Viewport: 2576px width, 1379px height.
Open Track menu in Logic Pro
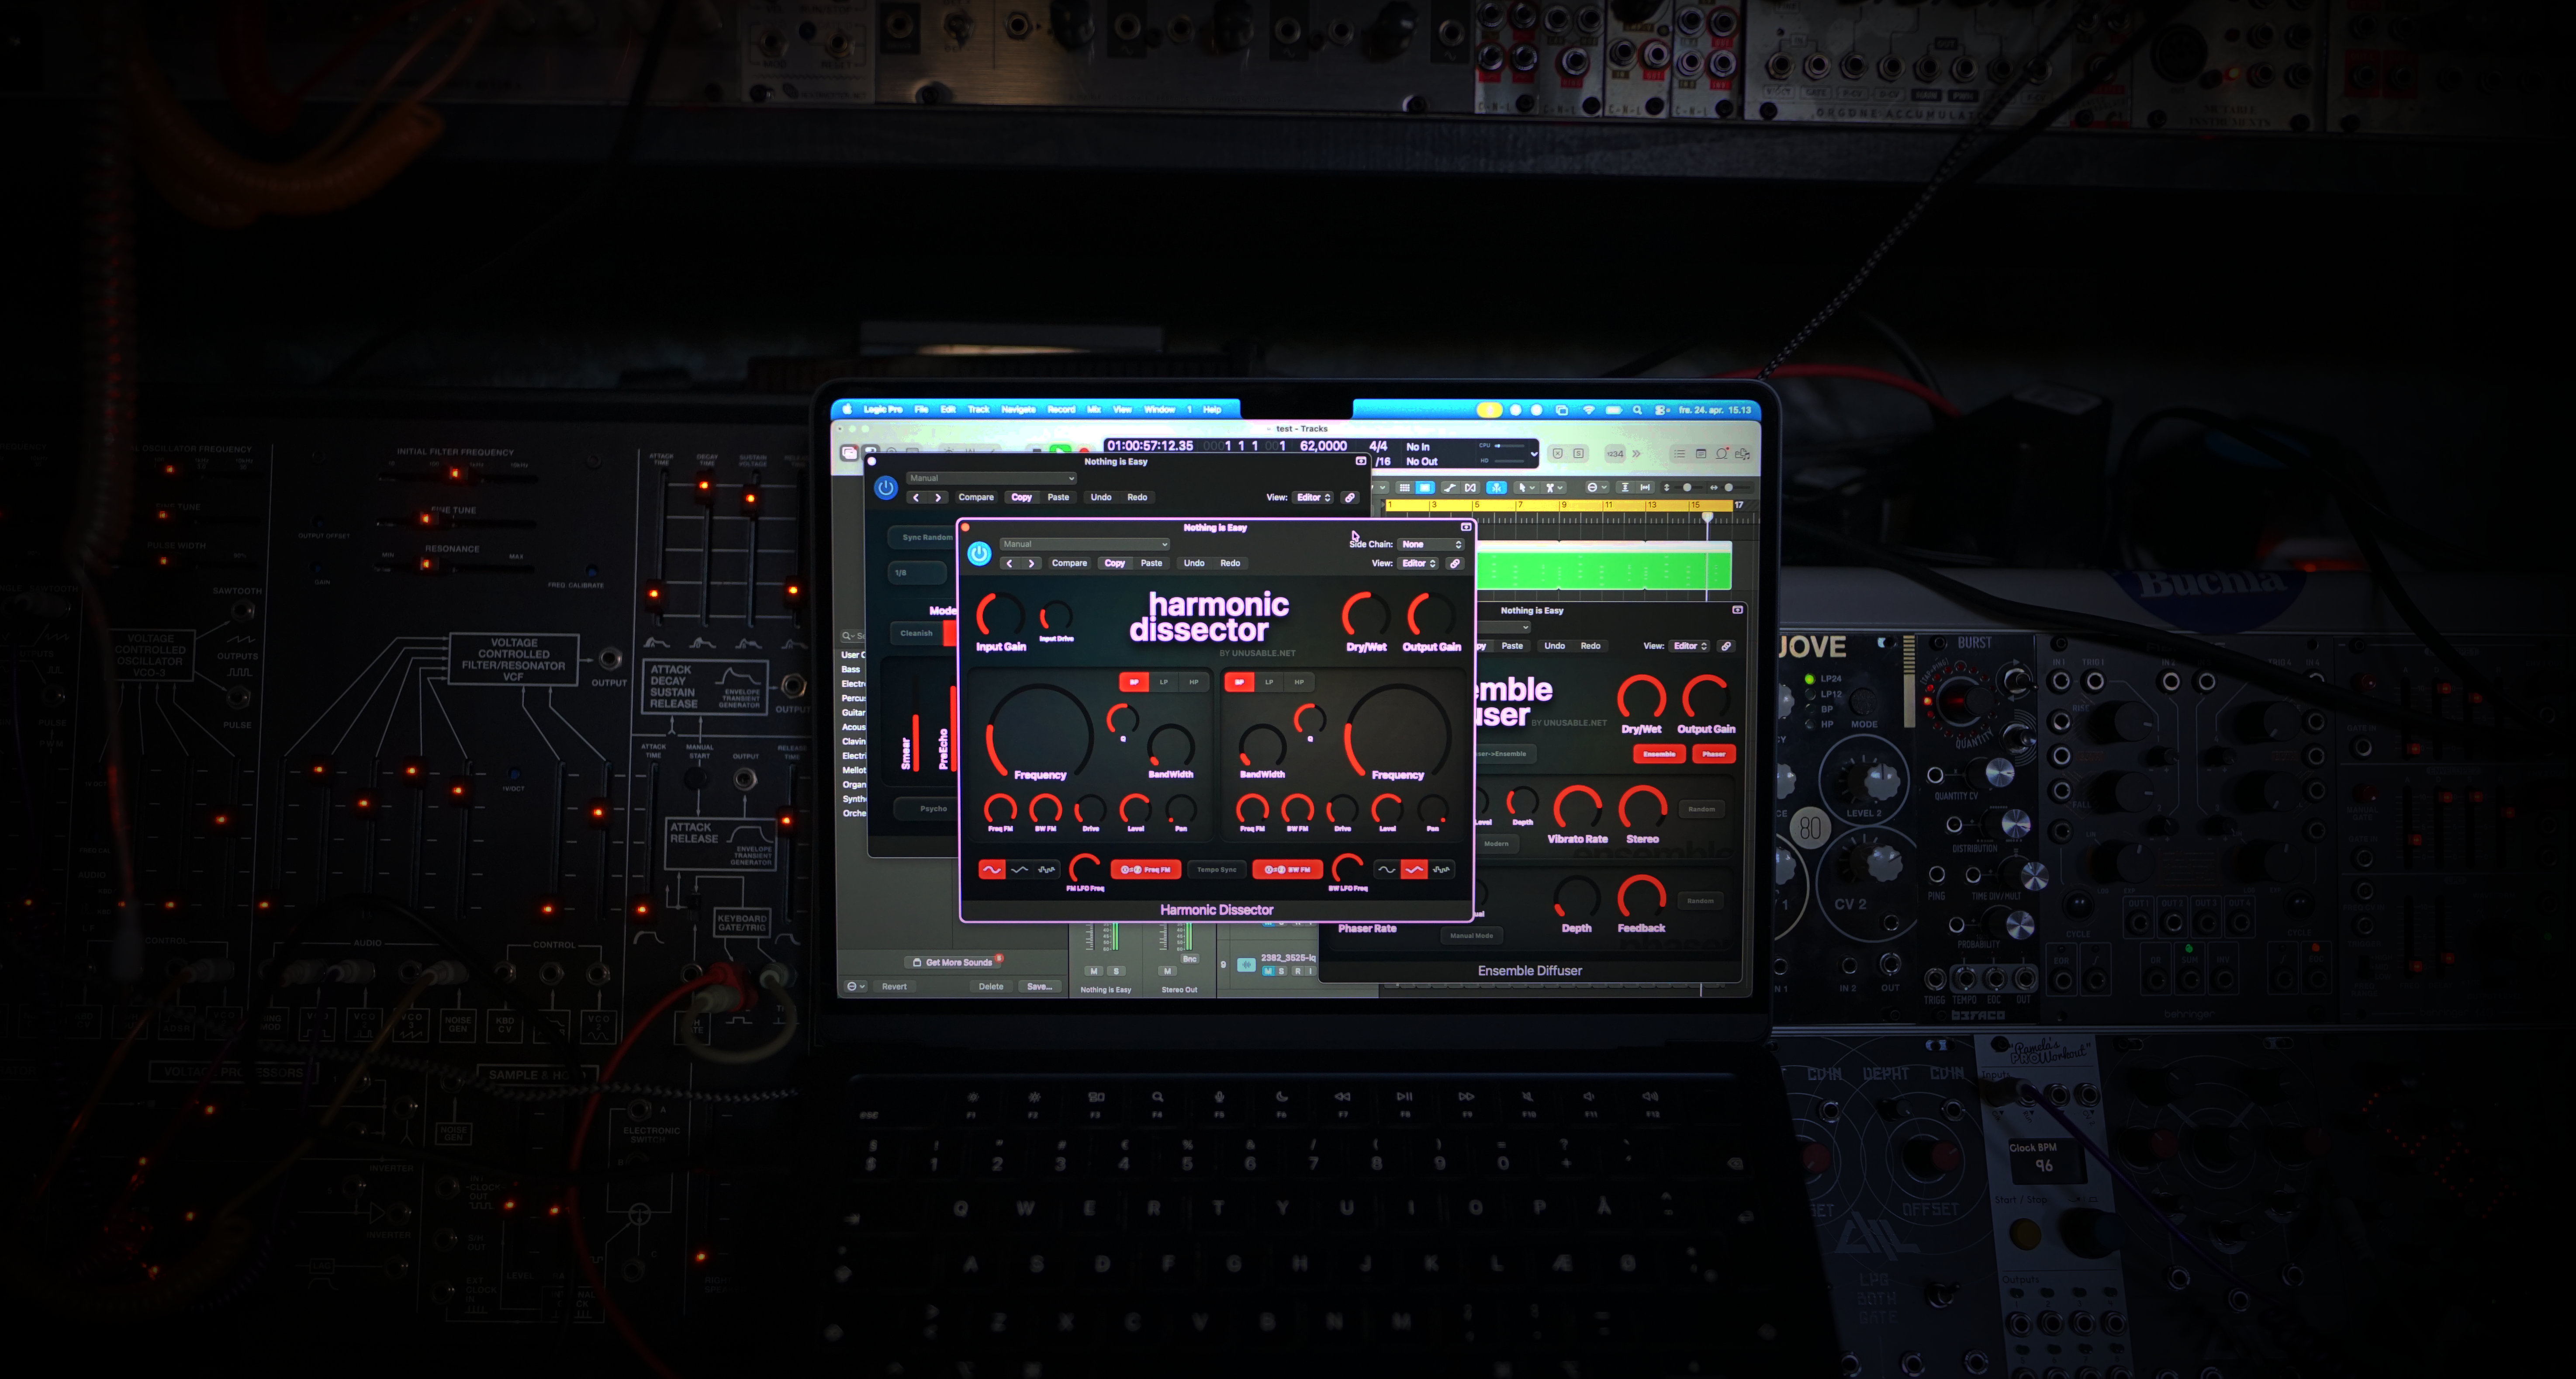click(x=978, y=409)
